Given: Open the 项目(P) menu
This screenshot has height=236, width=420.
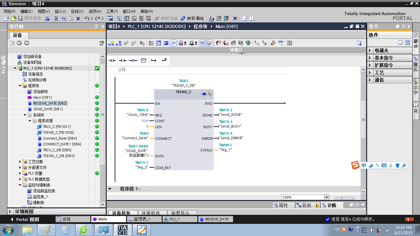Looking at the screenshot, I should (10, 11).
